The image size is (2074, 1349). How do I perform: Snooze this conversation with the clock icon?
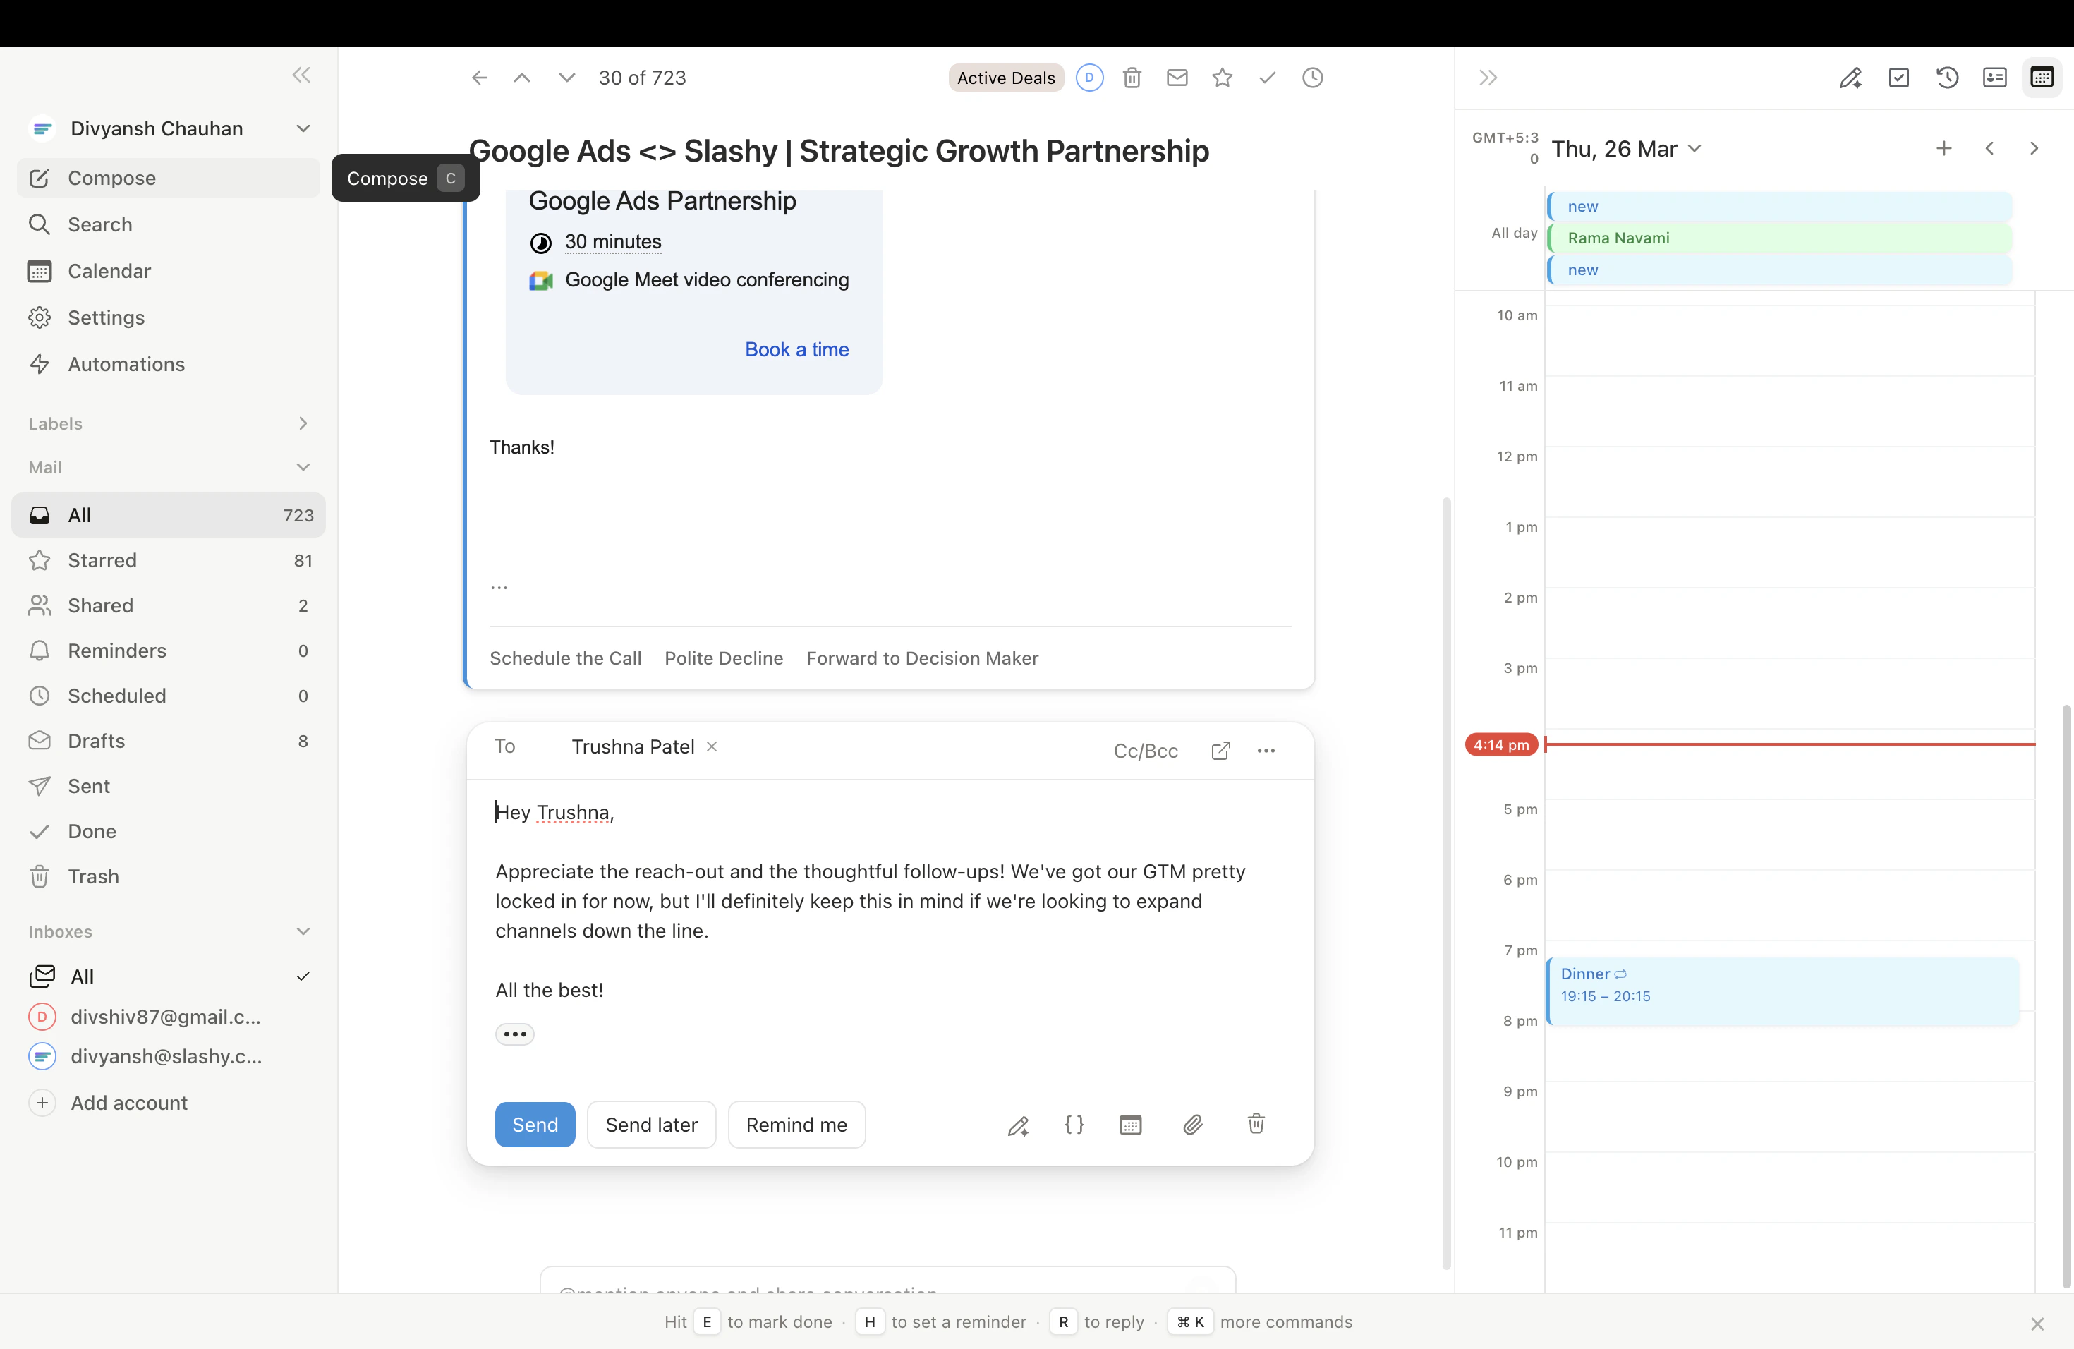pos(1312,78)
